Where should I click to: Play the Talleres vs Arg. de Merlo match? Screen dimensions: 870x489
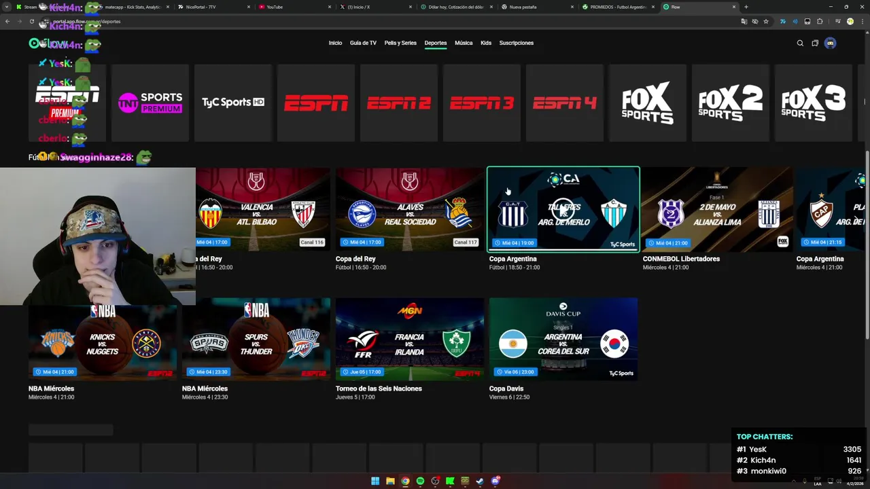(x=563, y=209)
